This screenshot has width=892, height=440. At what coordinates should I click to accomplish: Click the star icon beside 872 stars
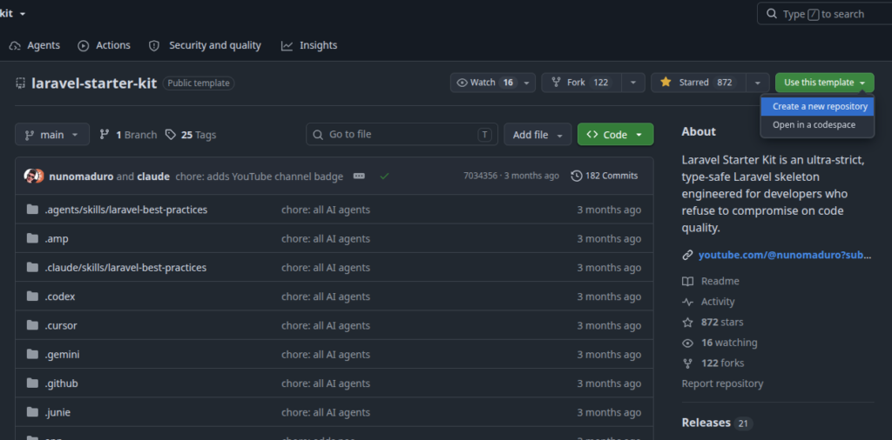point(688,322)
